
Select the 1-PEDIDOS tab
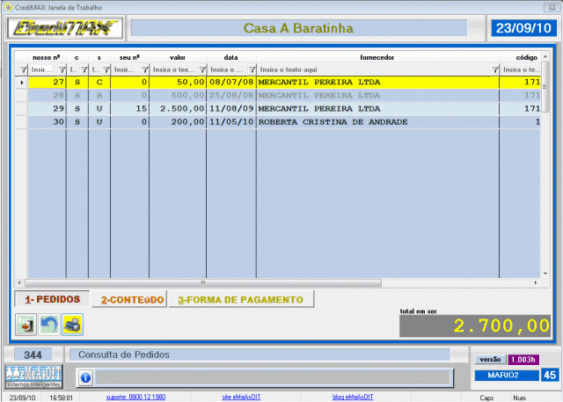(52, 299)
